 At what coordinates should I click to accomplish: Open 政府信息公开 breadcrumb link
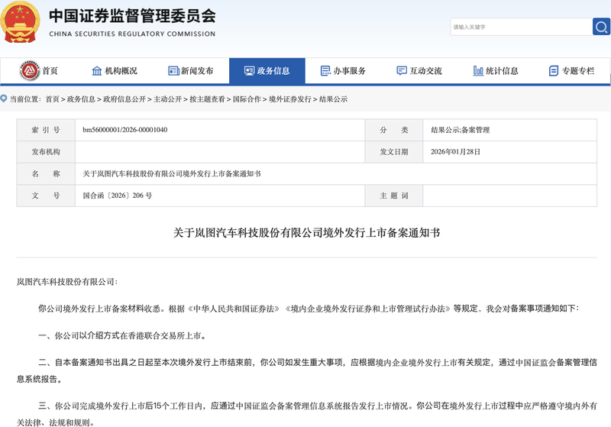(x=124, y=99)
